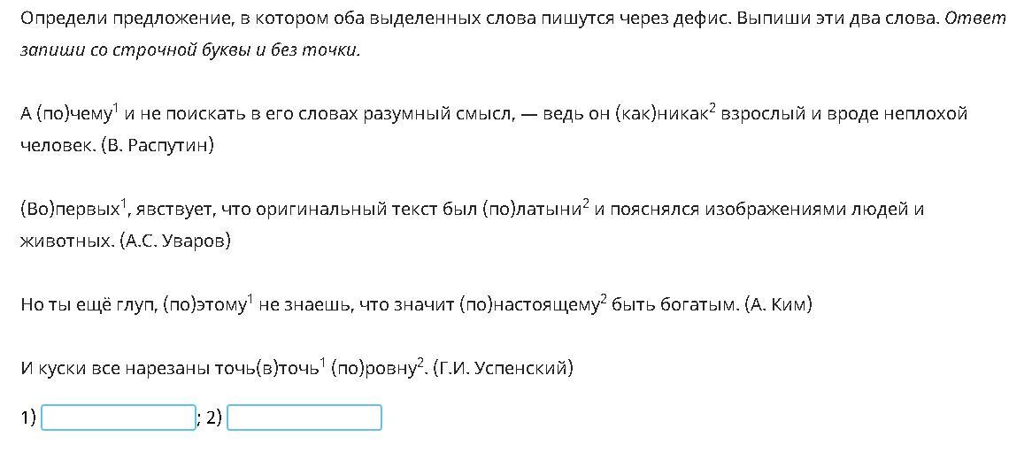This screenshot has width=1032, height=452.
Task: Click the word 'животных' in second sentence
Action: (x=65, y=241)
